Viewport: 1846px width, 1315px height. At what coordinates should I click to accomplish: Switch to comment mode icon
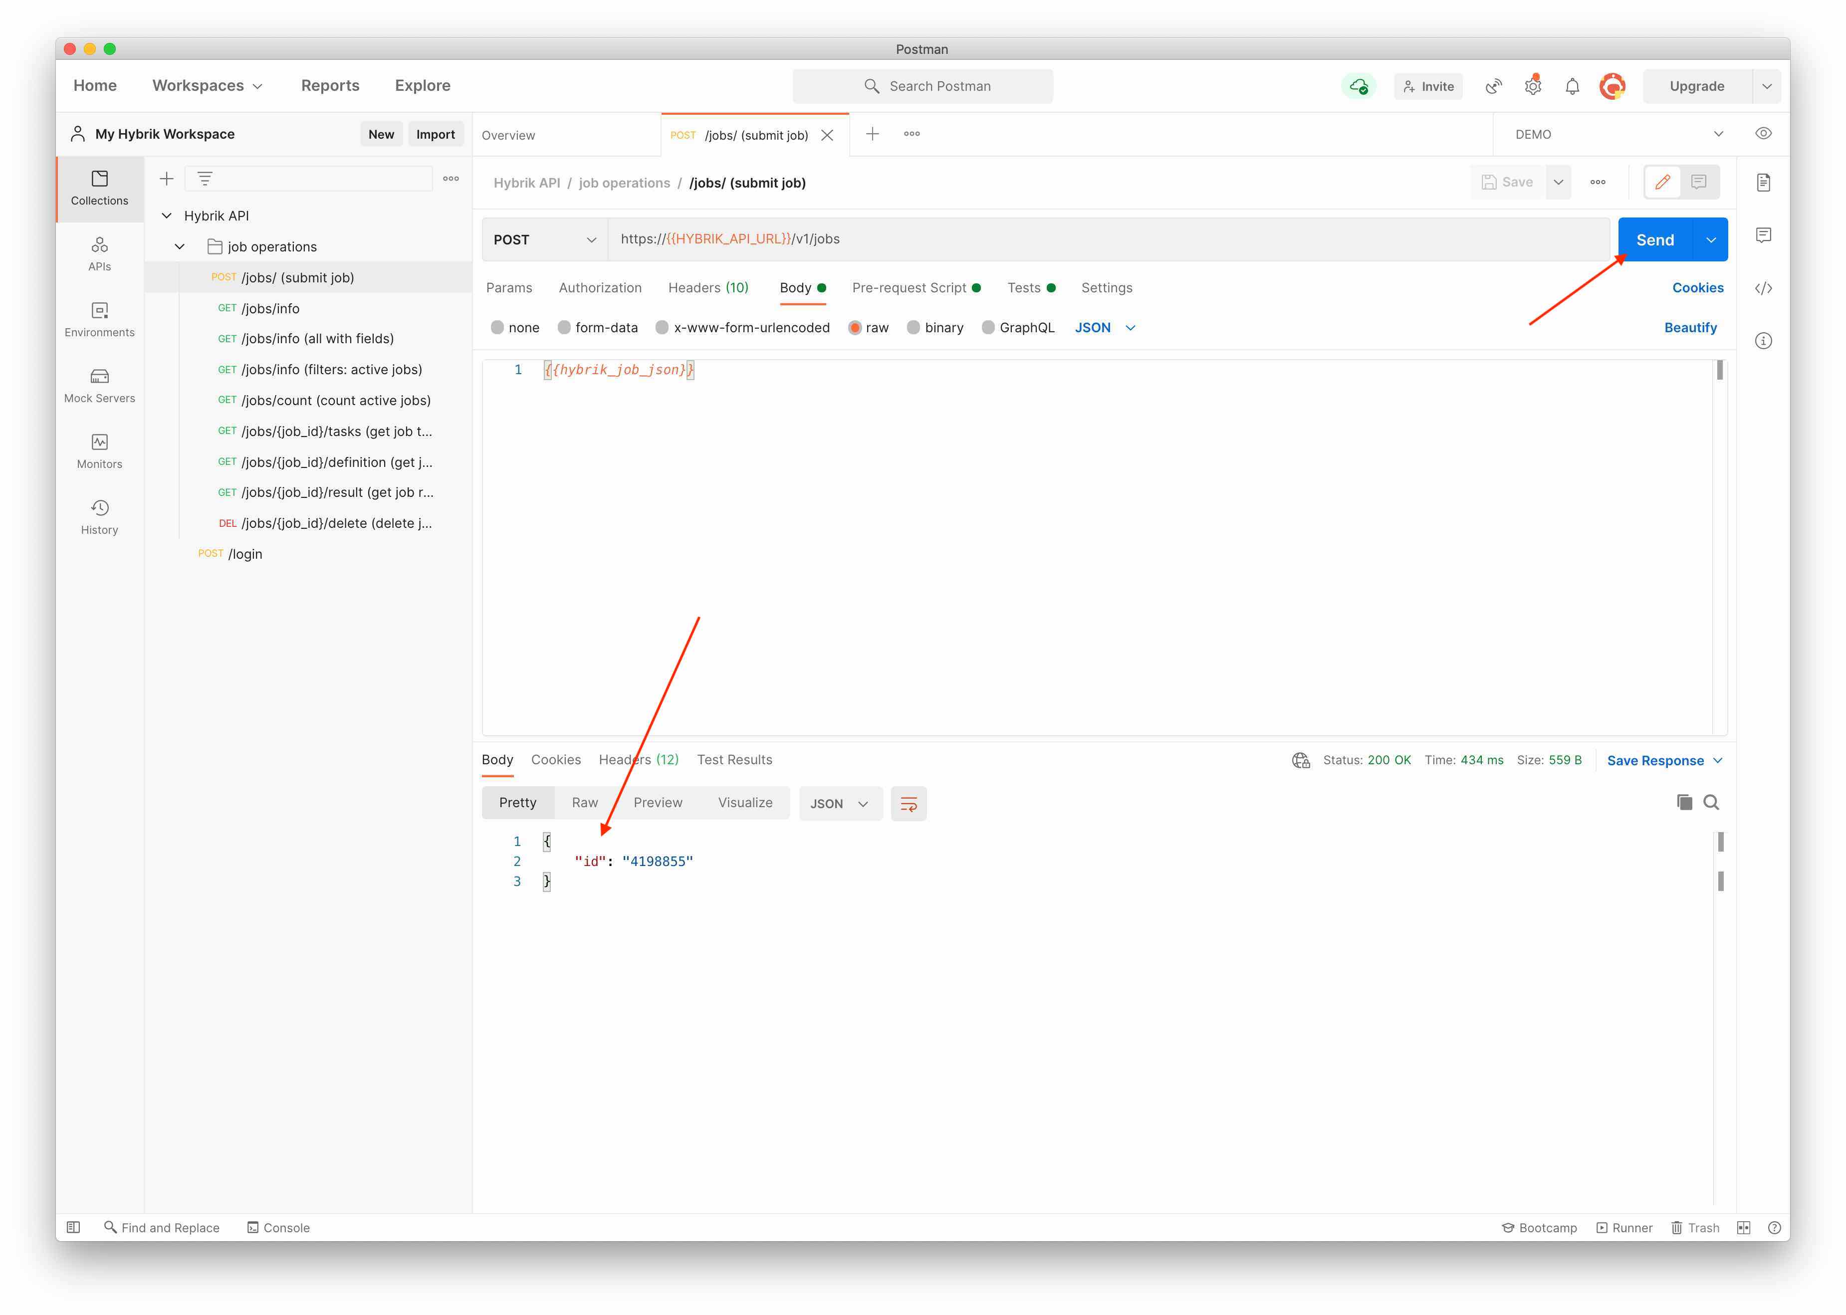click(x=1699, y=182)
